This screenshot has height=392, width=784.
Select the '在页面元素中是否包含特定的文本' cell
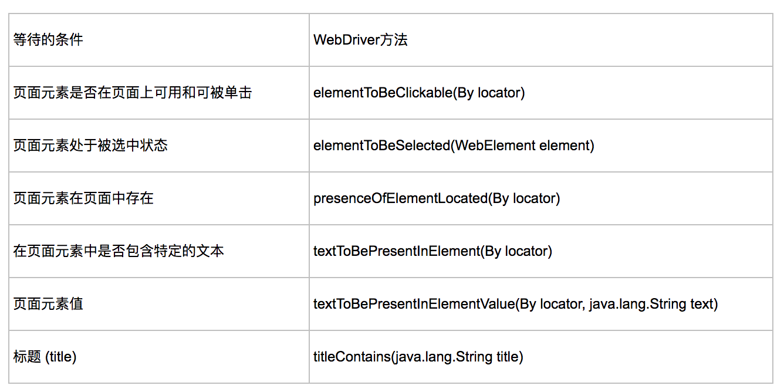coord(159,251)
